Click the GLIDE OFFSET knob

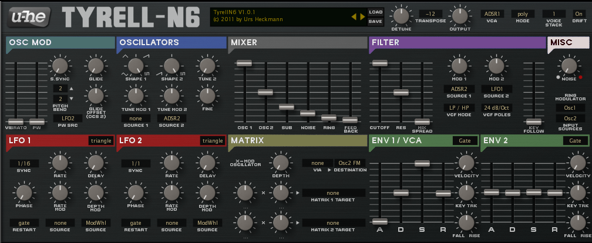coord(96,96)
